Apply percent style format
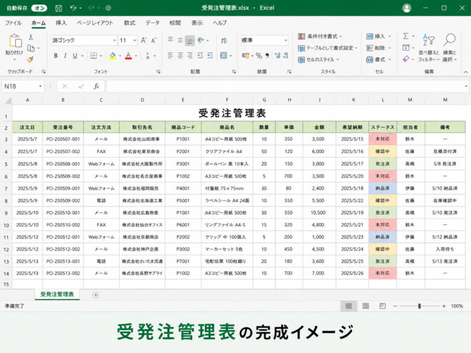The height and width of the screenshot is (353, 471). pos(258,56)
